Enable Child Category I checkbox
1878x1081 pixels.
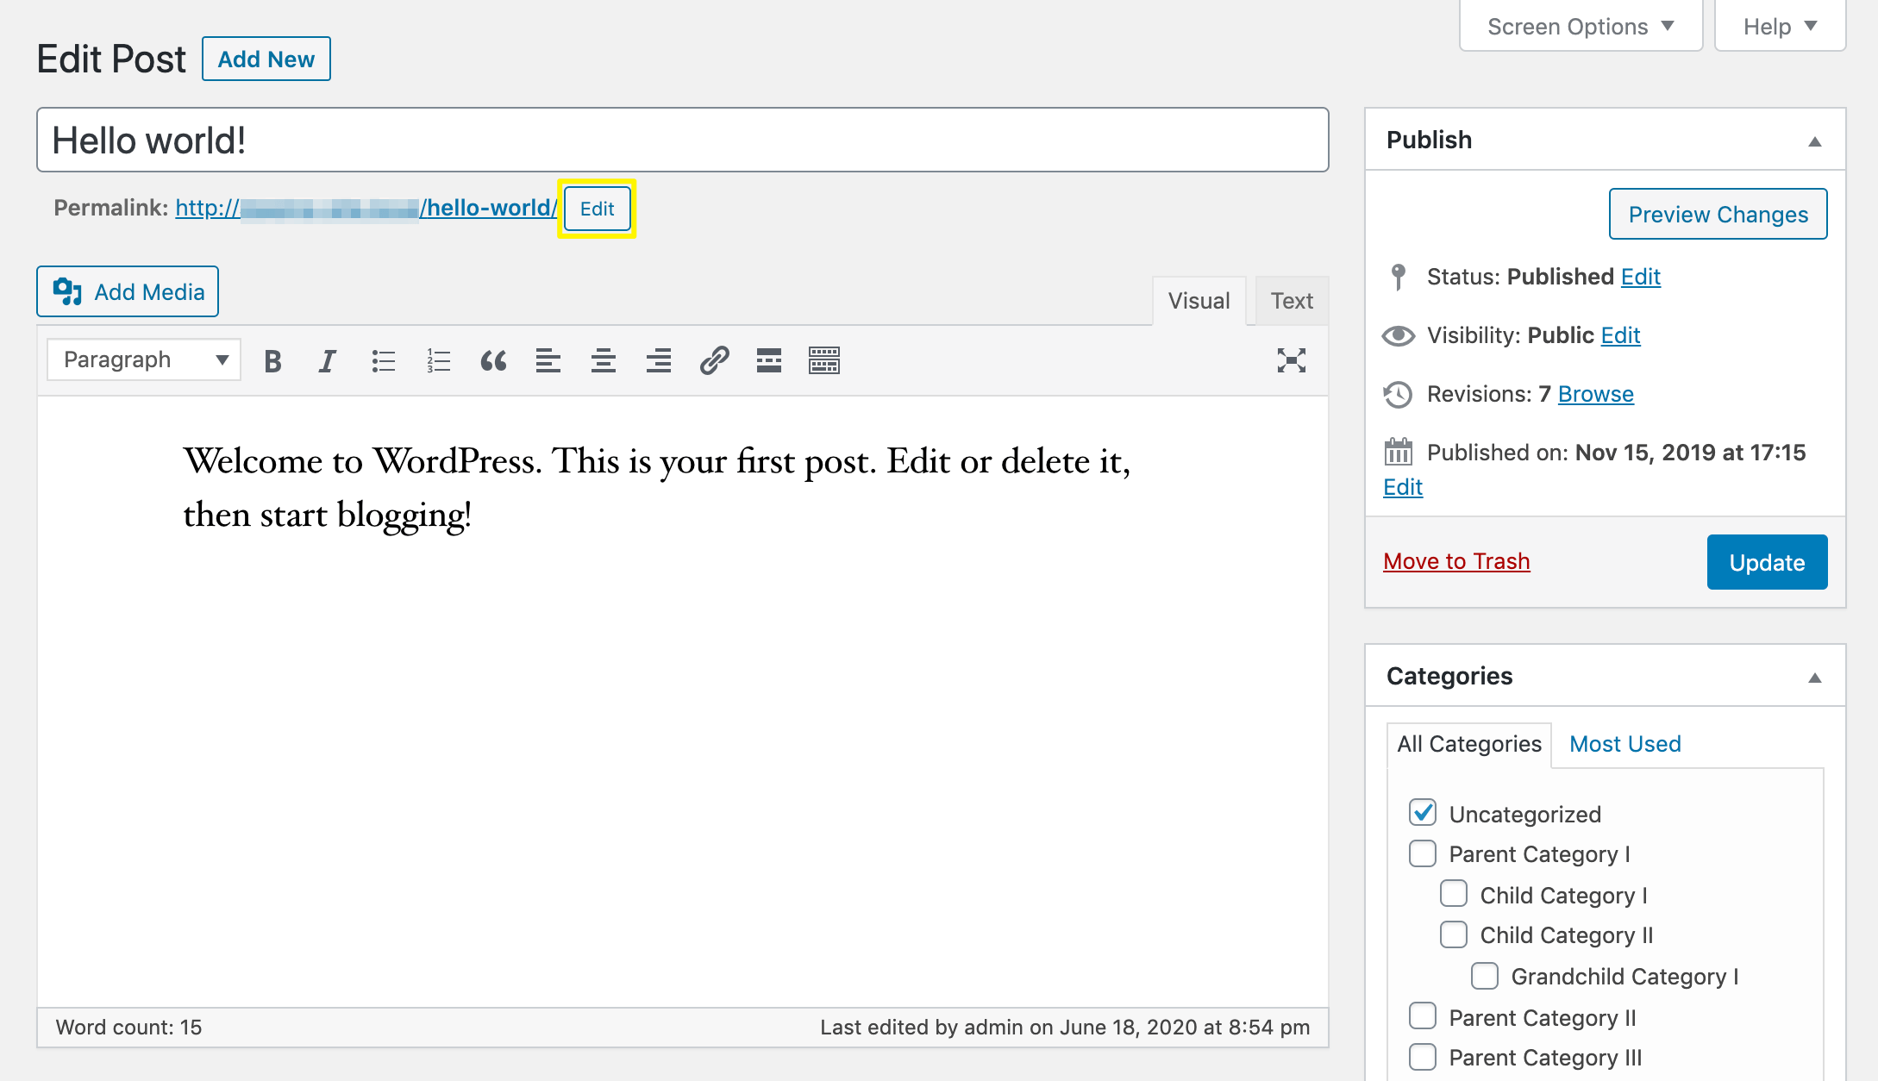point(1452,896)
